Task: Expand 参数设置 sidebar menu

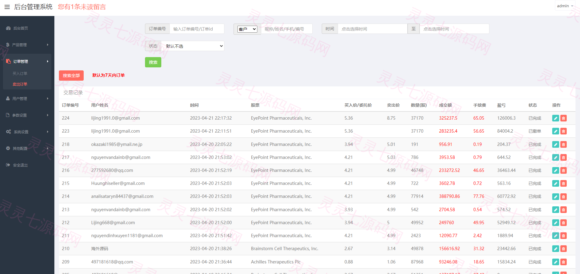Action: pos(27,115)
